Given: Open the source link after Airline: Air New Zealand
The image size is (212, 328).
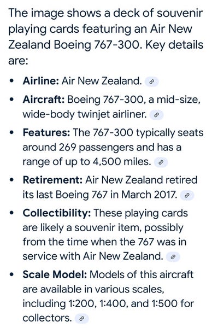Looking at the screenshot, I should tap(152, 81).
